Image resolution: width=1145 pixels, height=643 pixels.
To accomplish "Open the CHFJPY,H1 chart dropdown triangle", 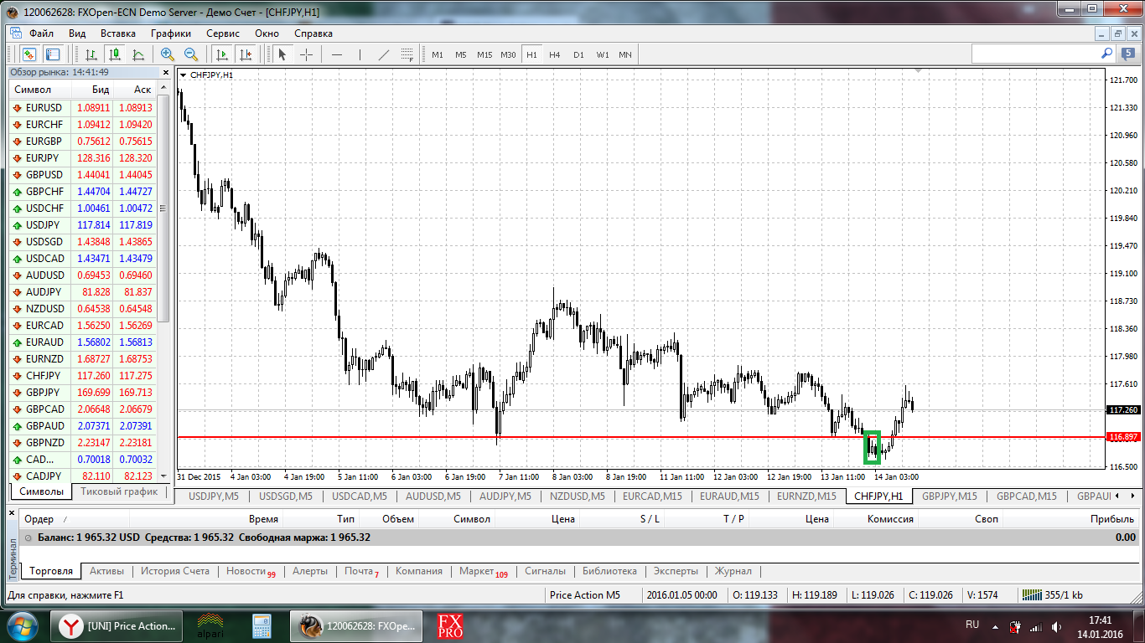I will 184,75.
